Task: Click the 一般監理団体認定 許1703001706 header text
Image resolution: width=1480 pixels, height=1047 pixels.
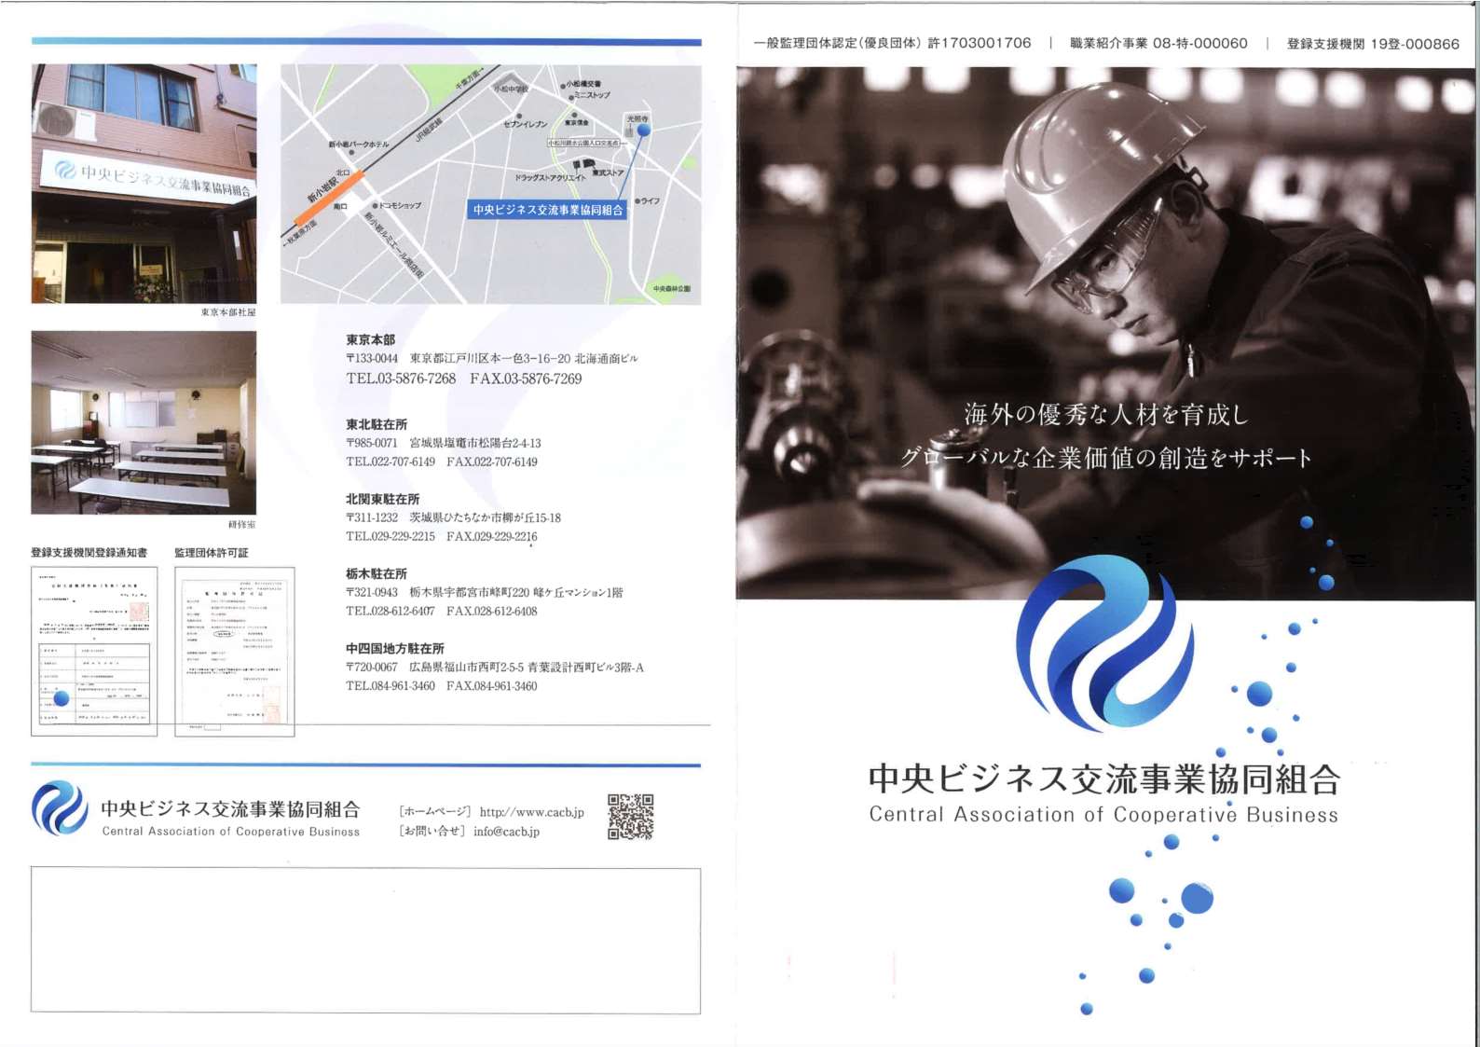Action: (892, 43)
